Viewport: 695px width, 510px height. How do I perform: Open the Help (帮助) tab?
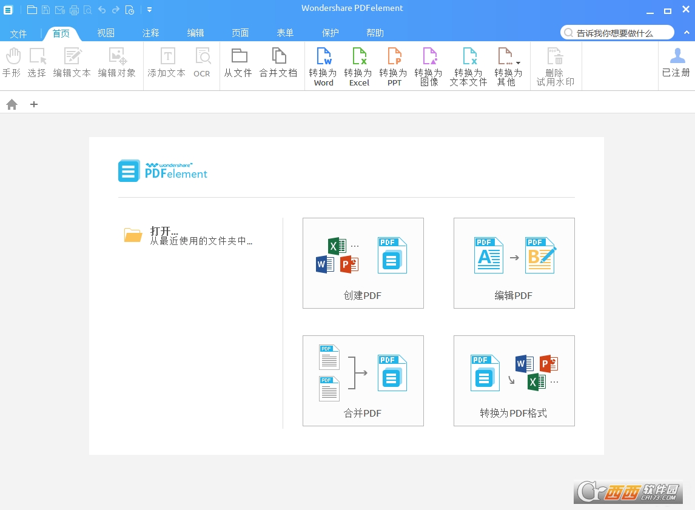coord(375,33)
